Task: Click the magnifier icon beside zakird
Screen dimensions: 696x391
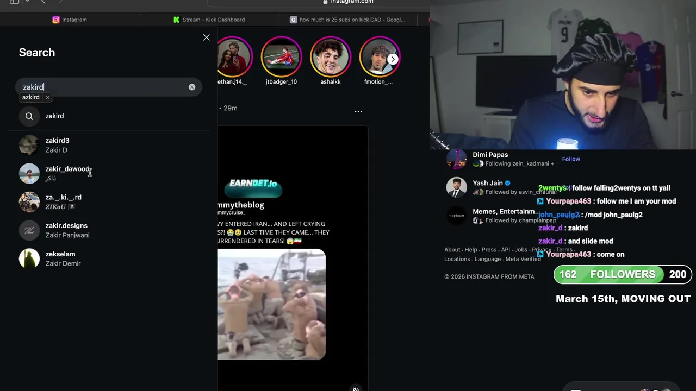Action: tap(29, 116)
